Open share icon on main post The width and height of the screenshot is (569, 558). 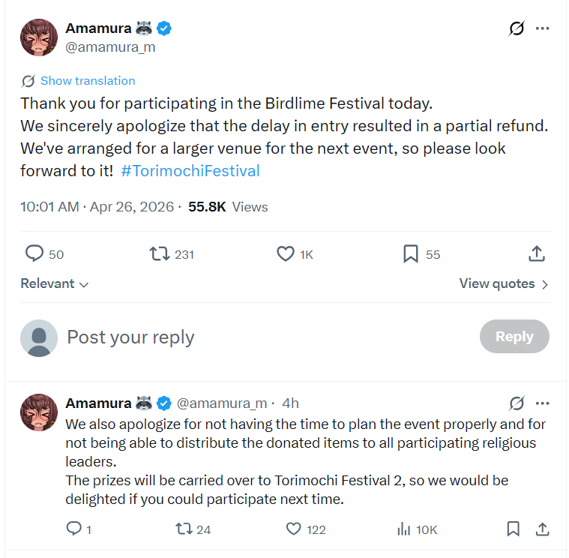click(x=537, y=253)
